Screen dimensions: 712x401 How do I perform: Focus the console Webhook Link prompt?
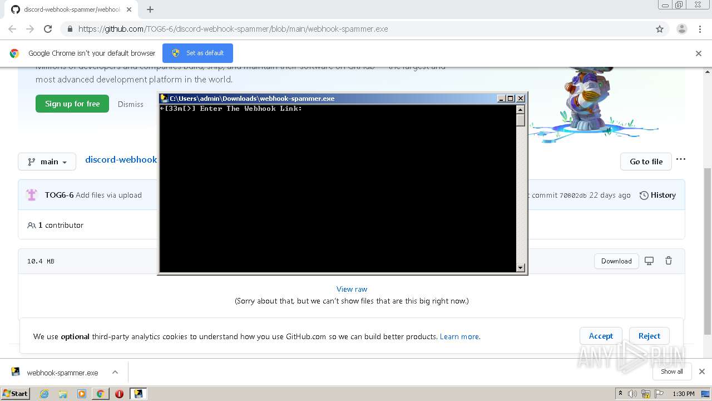click(x=231, y=109)
